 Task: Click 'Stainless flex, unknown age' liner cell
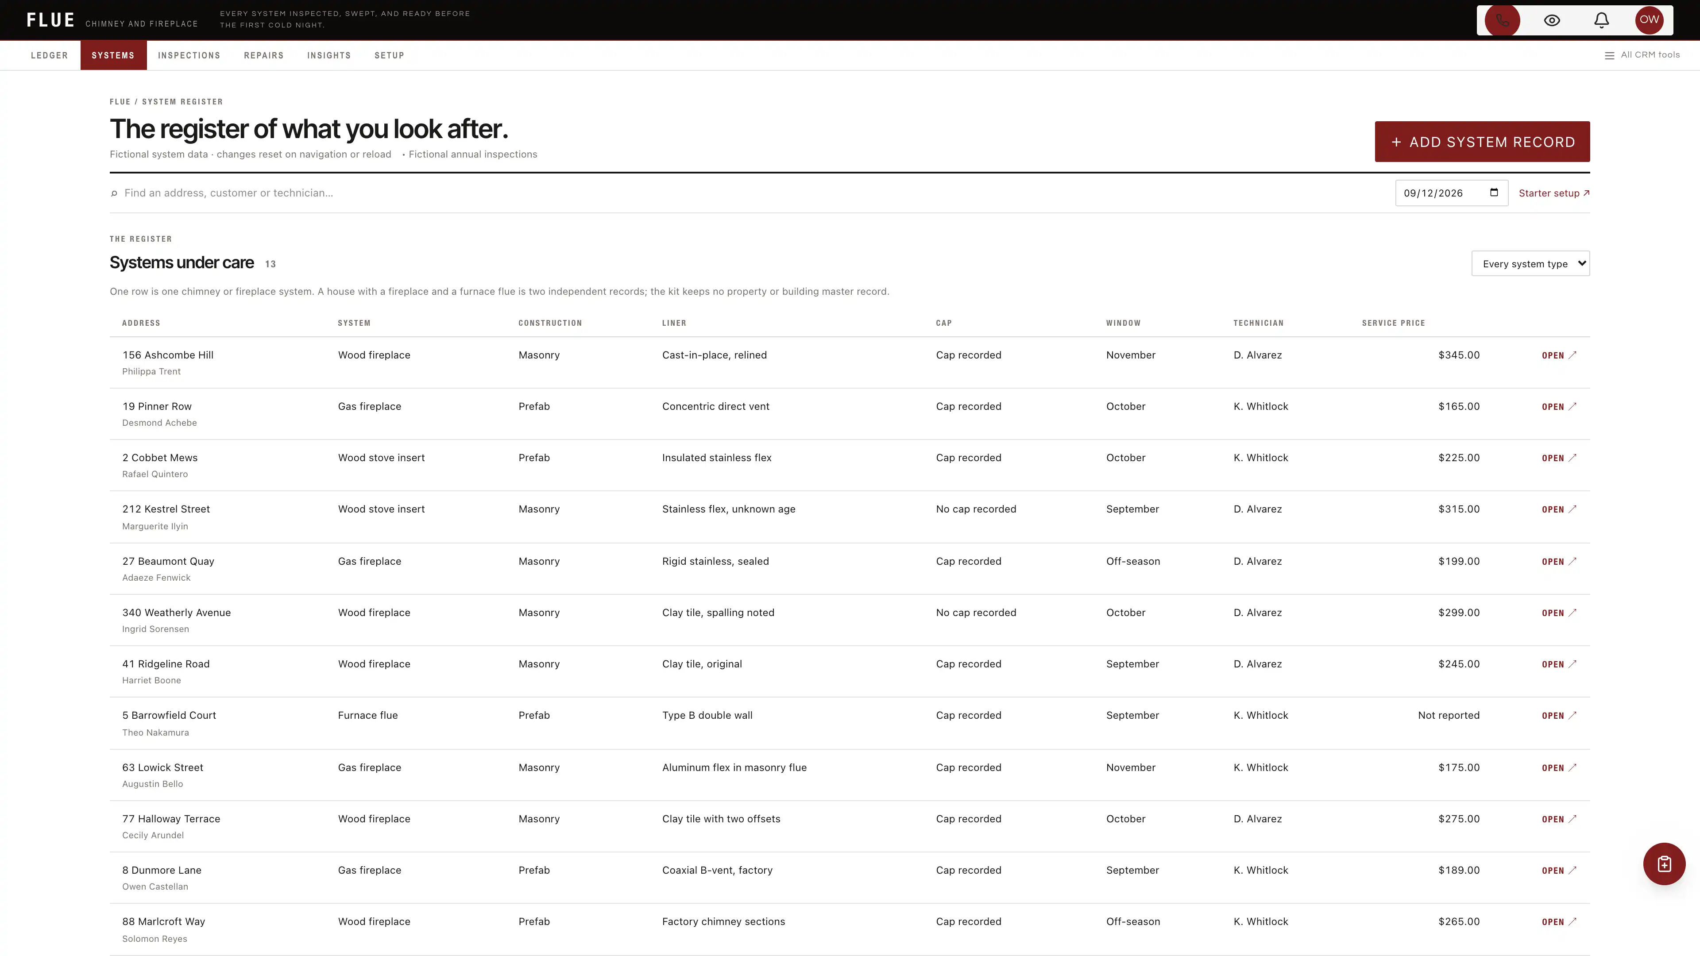(729, 509)
